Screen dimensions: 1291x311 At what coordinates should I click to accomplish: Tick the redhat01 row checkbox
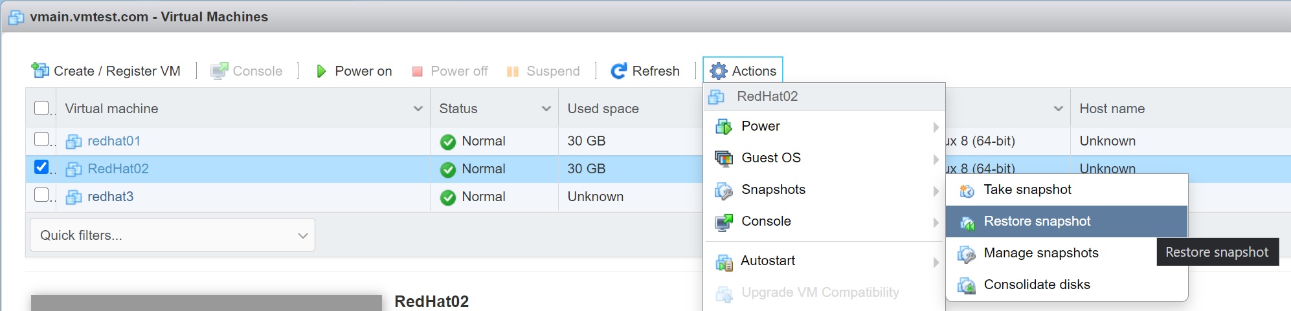click(x=41, y=140)
